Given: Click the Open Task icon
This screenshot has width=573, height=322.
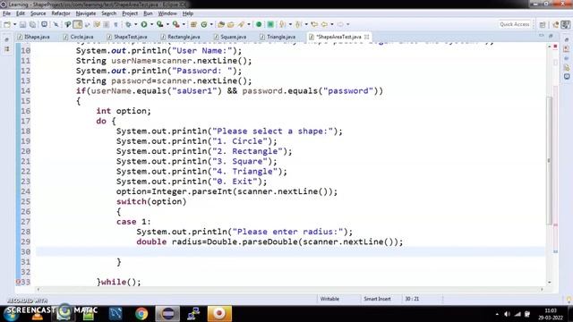Looking at the screenshot, I should coord(231,24).
